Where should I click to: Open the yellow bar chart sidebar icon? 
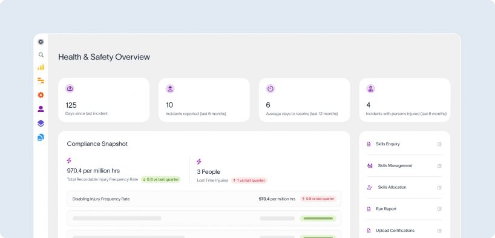[x=41, y=67]
